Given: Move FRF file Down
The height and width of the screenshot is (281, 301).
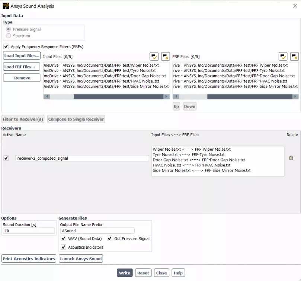Looking at the screenshot, I should click(189, 106).
